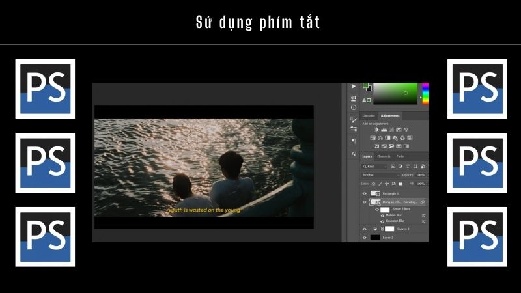Click the Rectangle 1 layer thumbnail
This screenshot has height=293, width=521.
point(375,193)
